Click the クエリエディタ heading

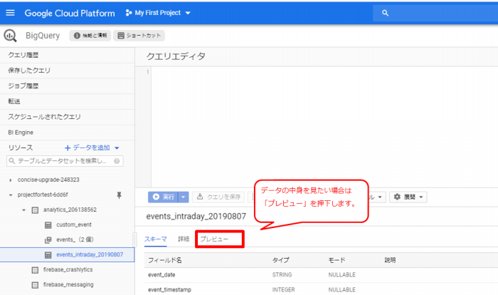click(176, 56)
